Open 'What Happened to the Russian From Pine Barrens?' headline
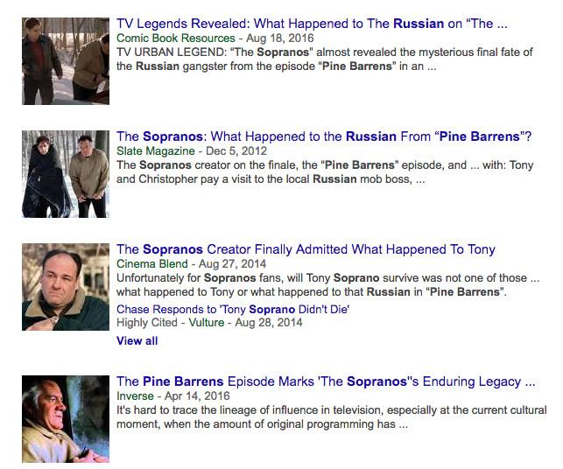 [x=324, y=136]
